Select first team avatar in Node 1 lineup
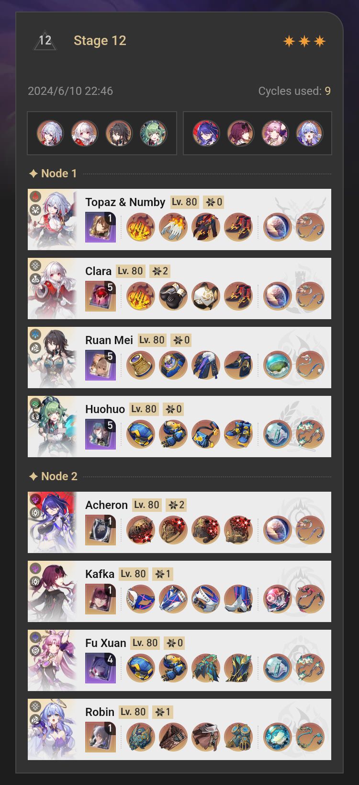Screen dimensions: 359x785 pos(50,133)
